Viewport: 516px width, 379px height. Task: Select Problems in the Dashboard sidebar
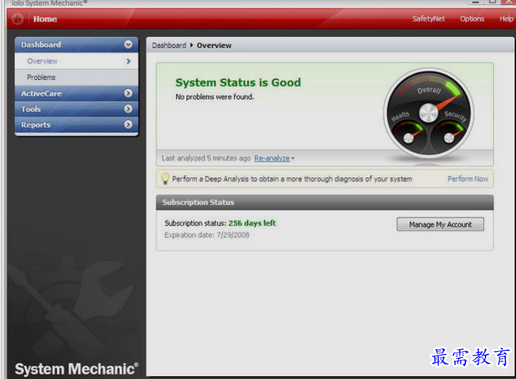point(76,77)
